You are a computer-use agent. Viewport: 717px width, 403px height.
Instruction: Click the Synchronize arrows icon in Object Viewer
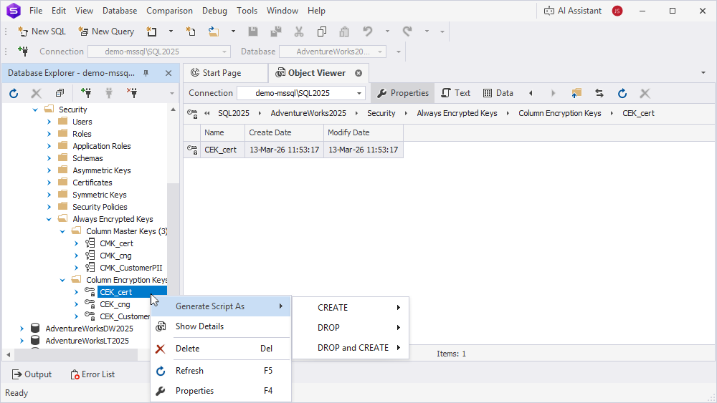599,93
